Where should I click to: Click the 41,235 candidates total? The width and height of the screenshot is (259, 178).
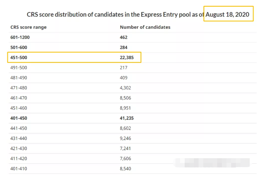(127, 118)
